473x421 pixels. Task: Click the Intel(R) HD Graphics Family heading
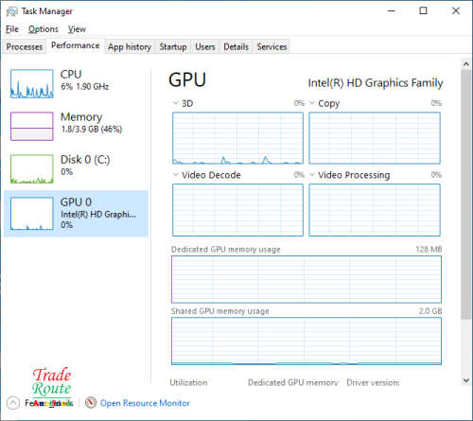pyautogui.click(x=376, y=83)
